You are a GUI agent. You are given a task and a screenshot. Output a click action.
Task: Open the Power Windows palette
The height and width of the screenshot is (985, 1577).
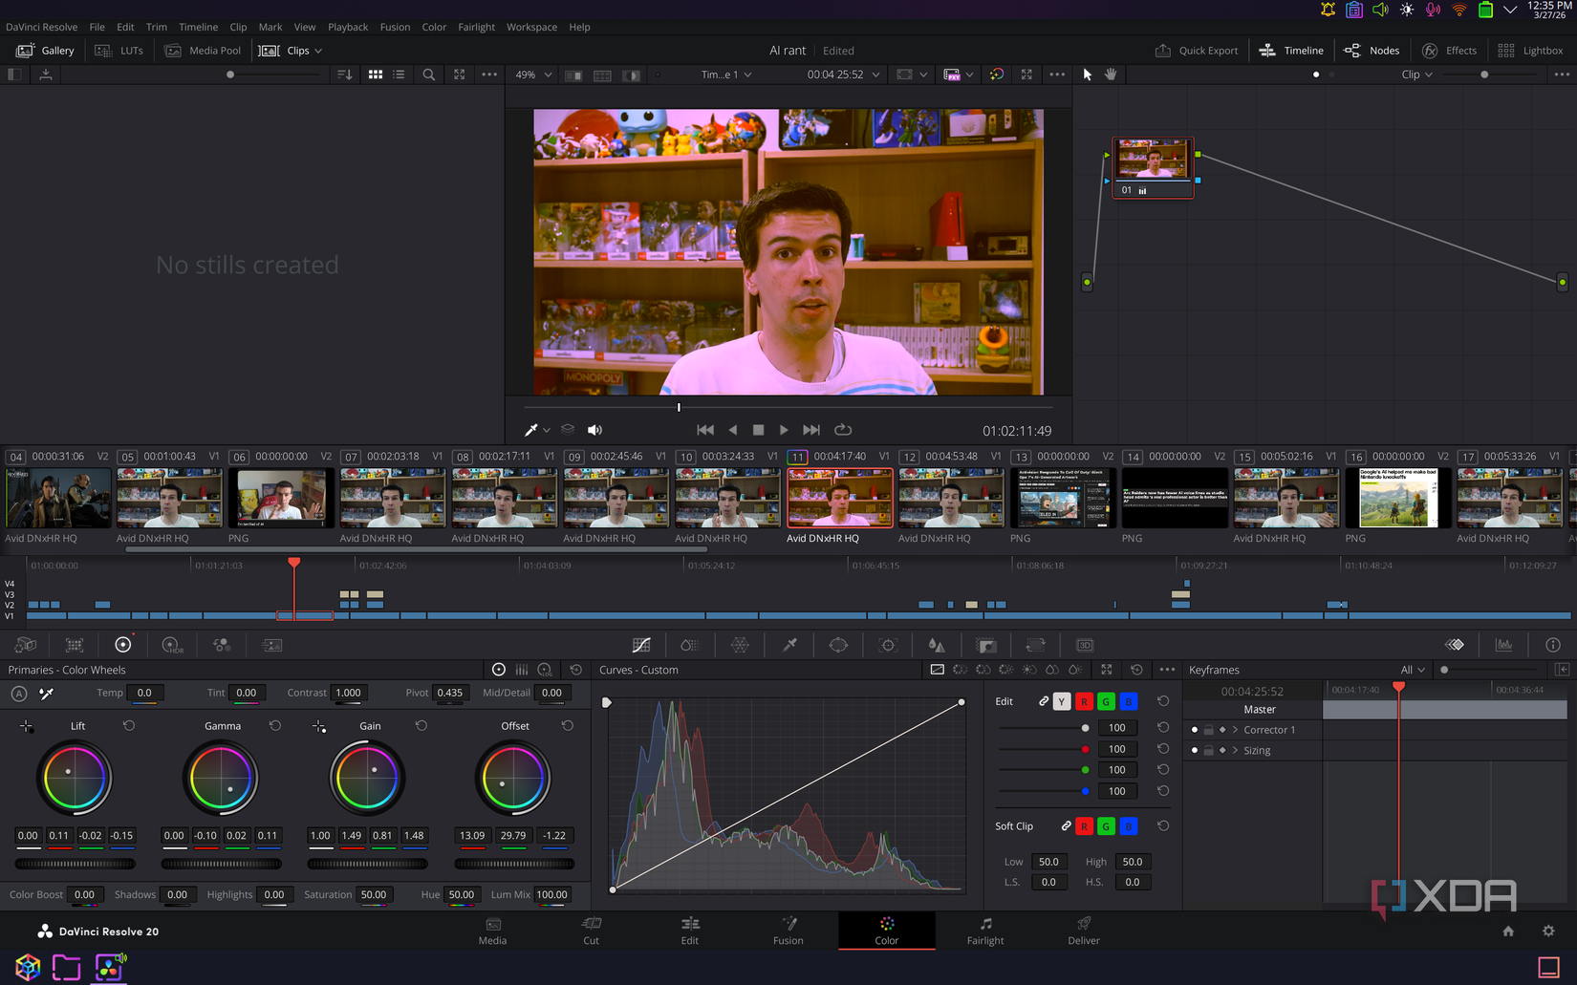point(838,644)
